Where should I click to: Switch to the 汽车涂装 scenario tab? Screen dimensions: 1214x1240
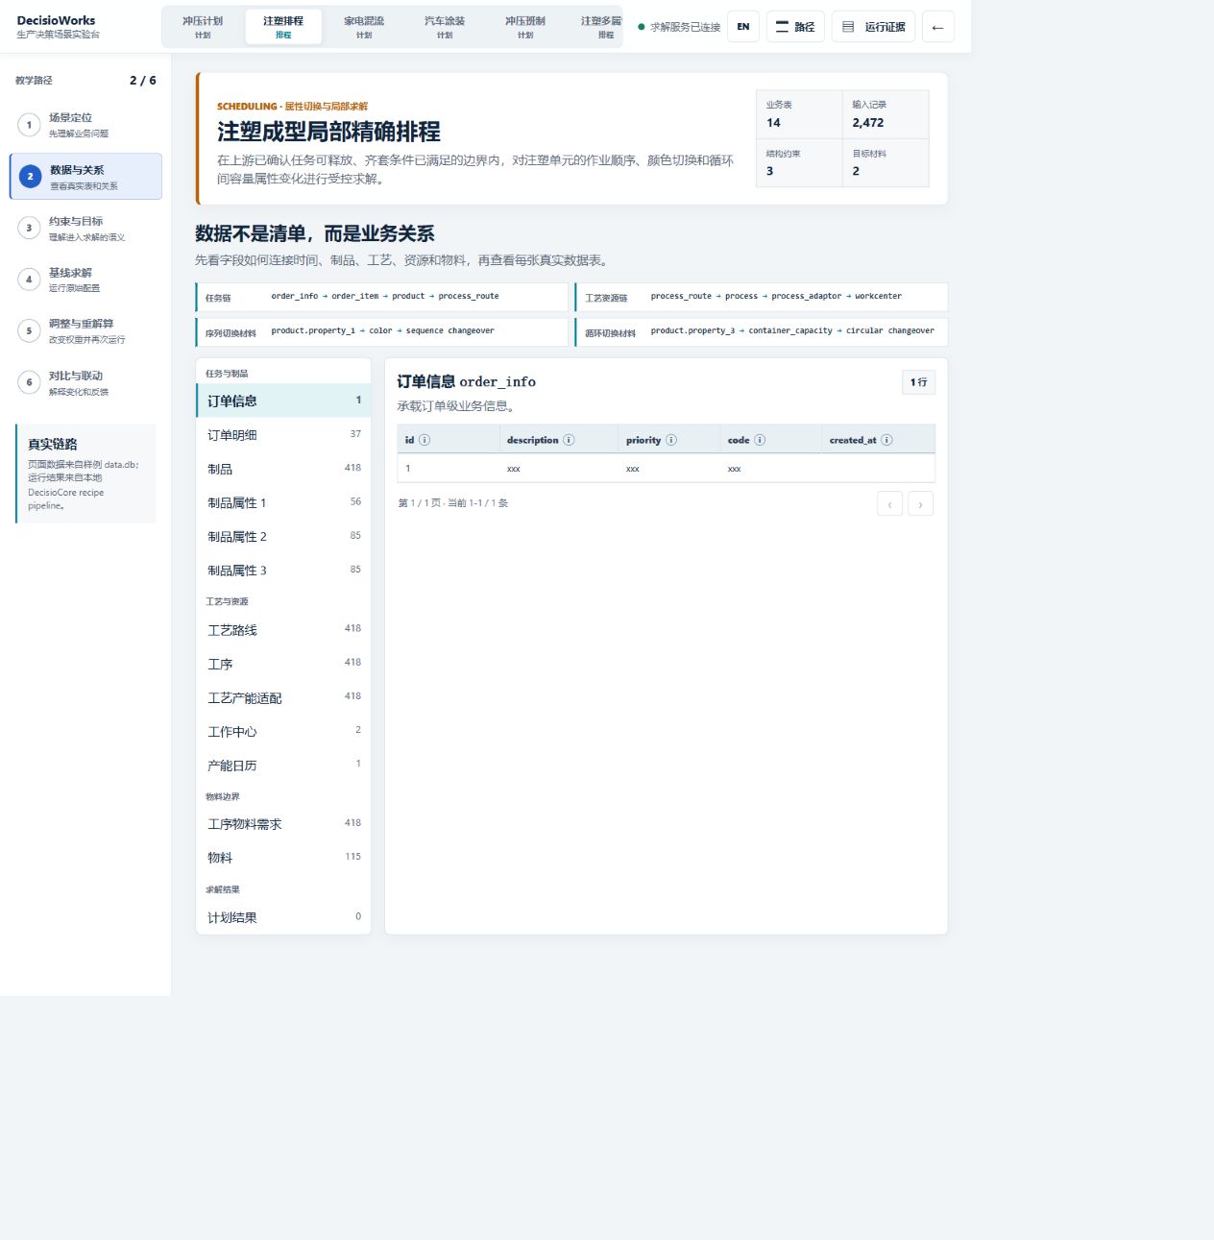click(445, 27)
